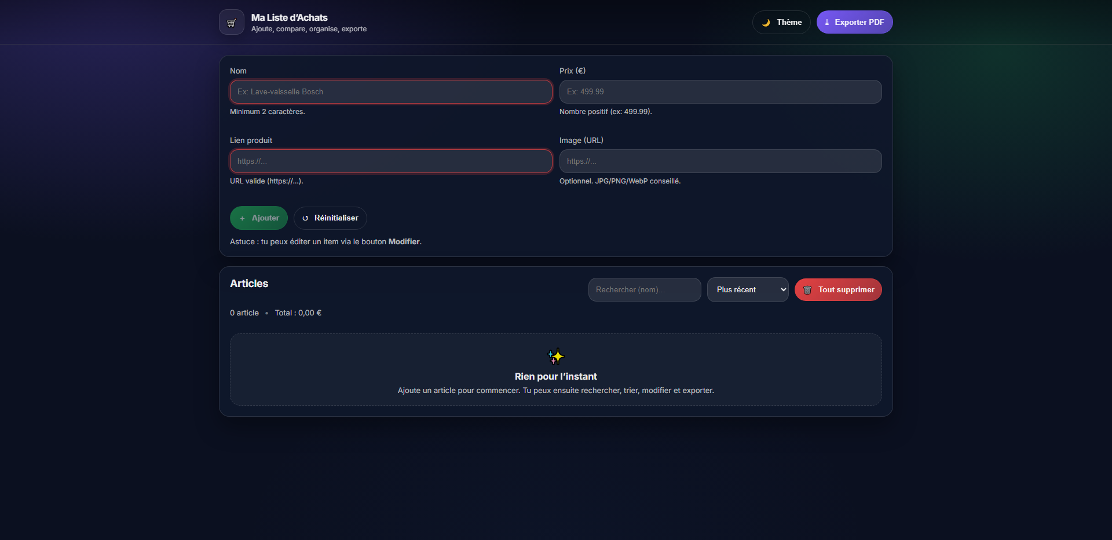The height and width of the screenshot is (540, 1112).
Task: Toggle the application theme
Action: pyautogui.click(x=781, y=22)
